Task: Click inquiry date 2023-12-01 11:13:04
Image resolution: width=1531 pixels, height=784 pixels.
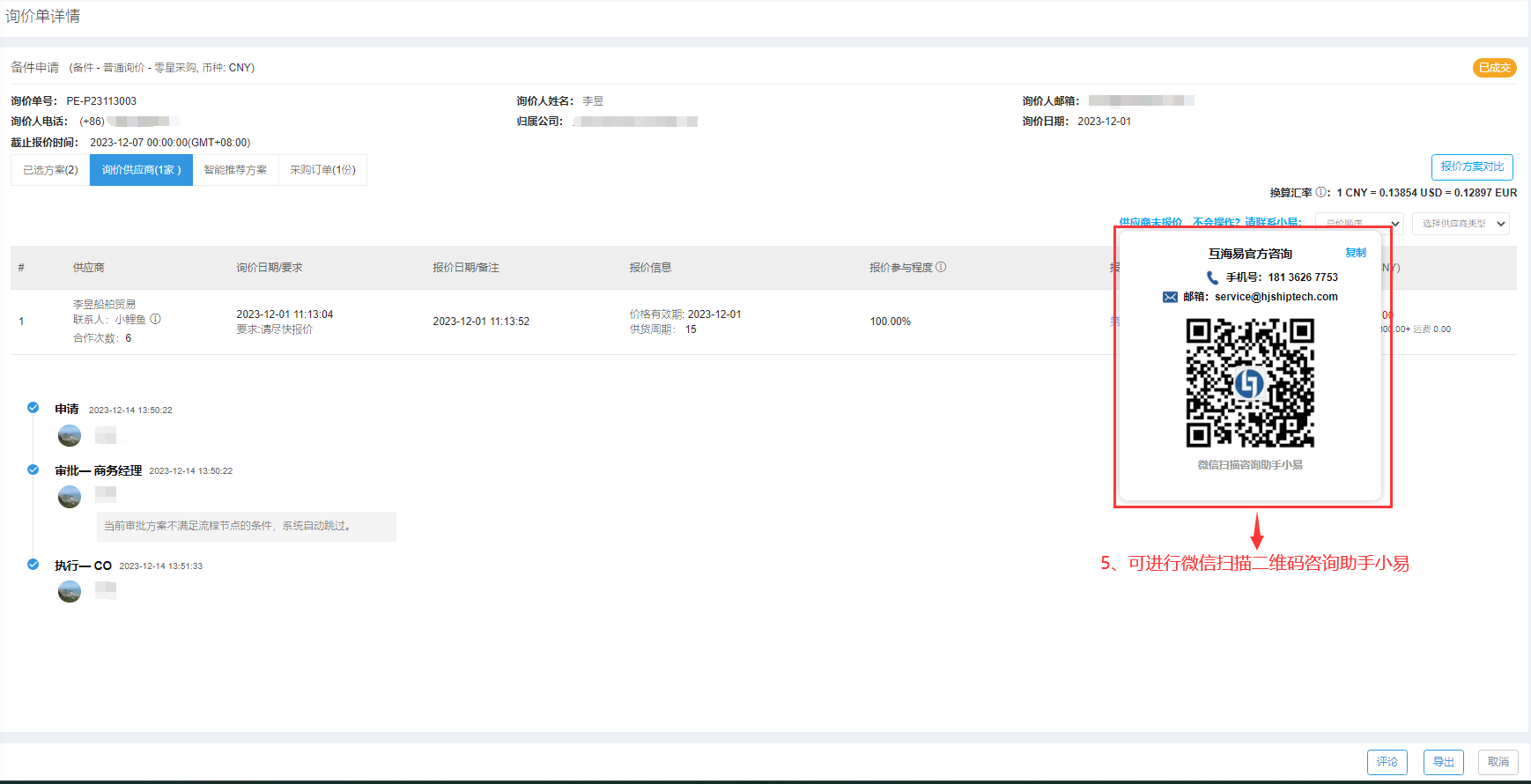Action: (x=285, y=314)
